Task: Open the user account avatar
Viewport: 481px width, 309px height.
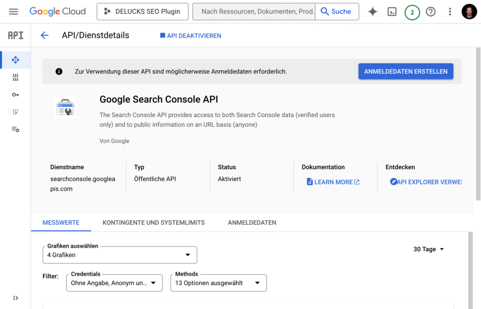Action: click(x=469, y=12)
